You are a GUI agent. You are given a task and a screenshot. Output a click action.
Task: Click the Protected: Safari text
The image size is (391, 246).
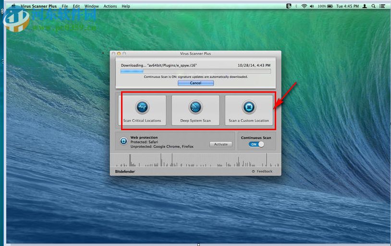(144, 142)
